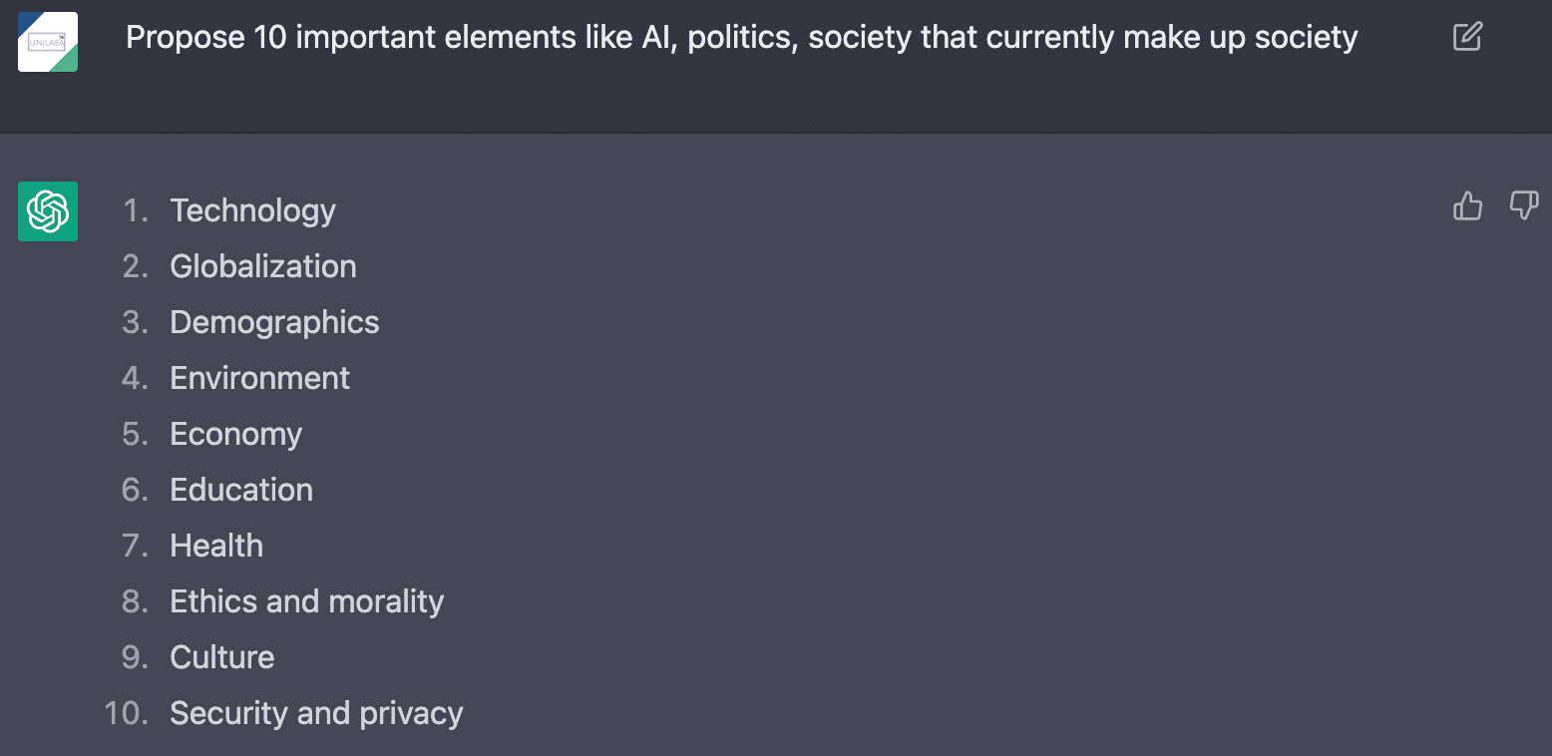Viewport: 1552px width, 756px height.
Task: Select the "Security and privacy" entry
Action: click(316, 713)
